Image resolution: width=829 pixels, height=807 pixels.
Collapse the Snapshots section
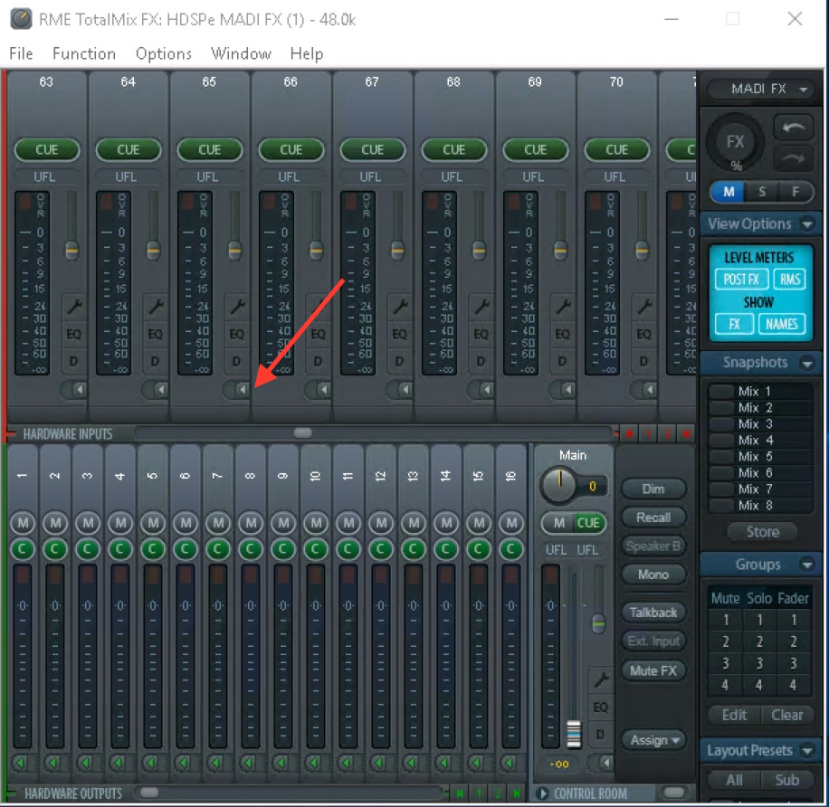click(806, 363)
